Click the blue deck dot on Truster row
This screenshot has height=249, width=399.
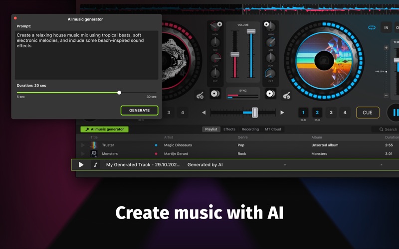[156, 145]
